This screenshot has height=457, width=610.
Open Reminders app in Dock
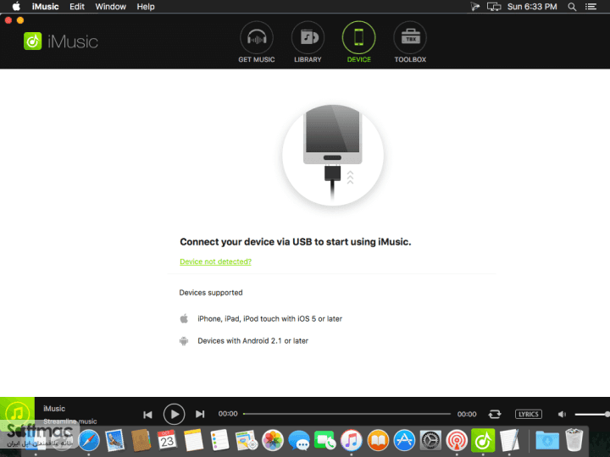point(219,440)
